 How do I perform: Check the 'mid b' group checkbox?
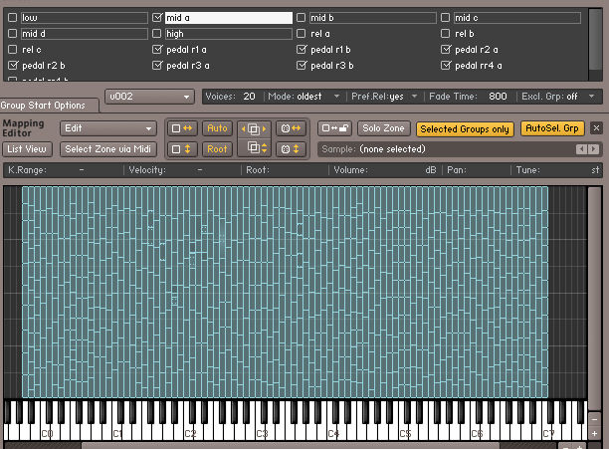[x=301, y=18]
